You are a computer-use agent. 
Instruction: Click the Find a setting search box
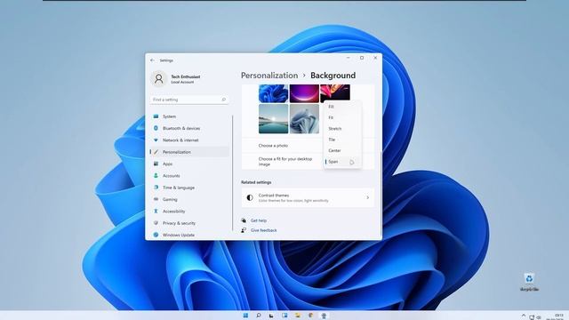189,100
